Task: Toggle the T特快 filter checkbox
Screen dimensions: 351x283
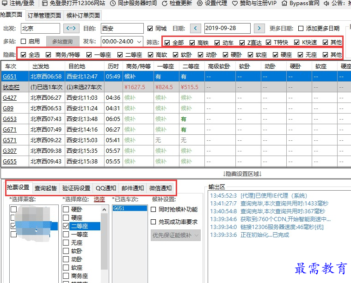Action: point(268,42)
